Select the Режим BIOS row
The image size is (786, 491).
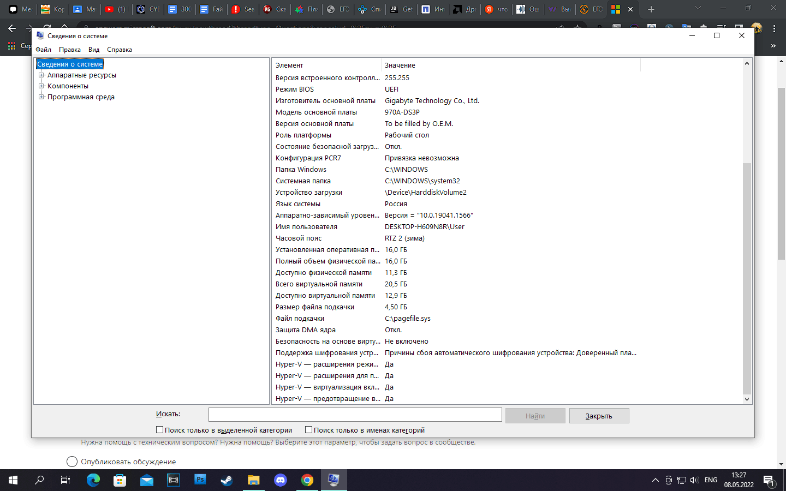point(456,89)
